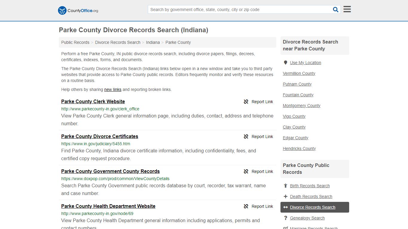The image size is (408, 229).
Task: Go to Clay County
Action: pyautogui.click(x=294, y=127)
